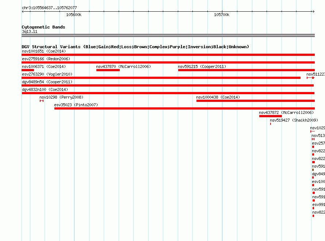325x241 pixels.
Task: Click the right arrowhead of the ruler
Action: 313,11
